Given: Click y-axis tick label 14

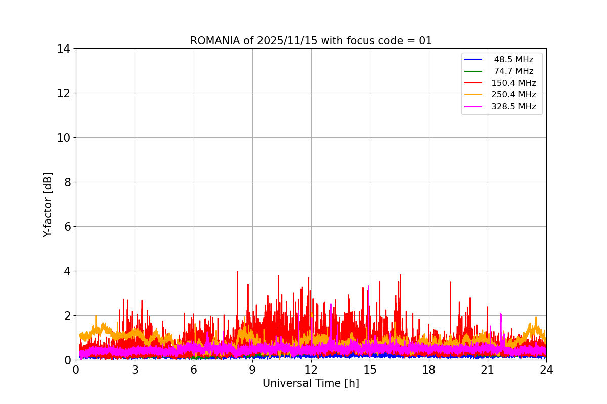Looking at the screenshot, I should pos(64,49).
